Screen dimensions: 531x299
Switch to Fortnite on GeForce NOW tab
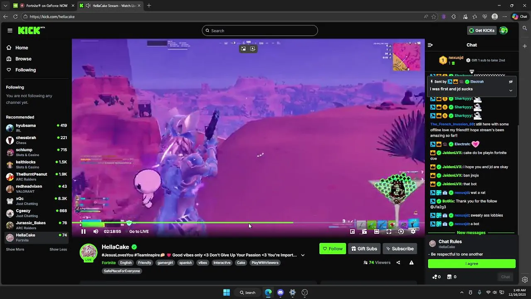(44, 6)
